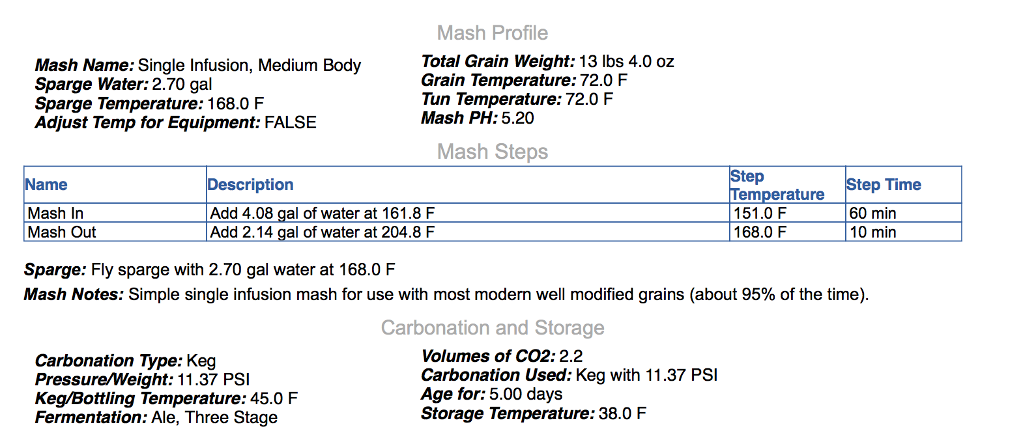Click the 60 min step time cell
Screen dimensions: 1023x440
click(x=872, y=213)
